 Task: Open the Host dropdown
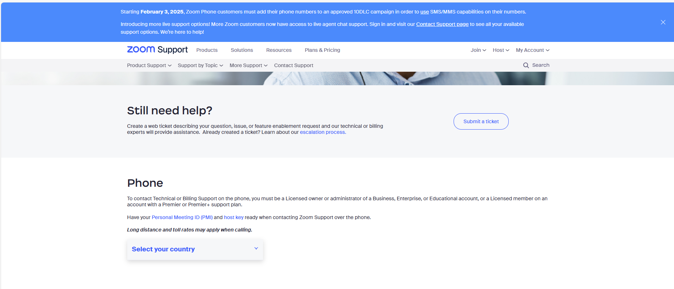pos(501,50)
